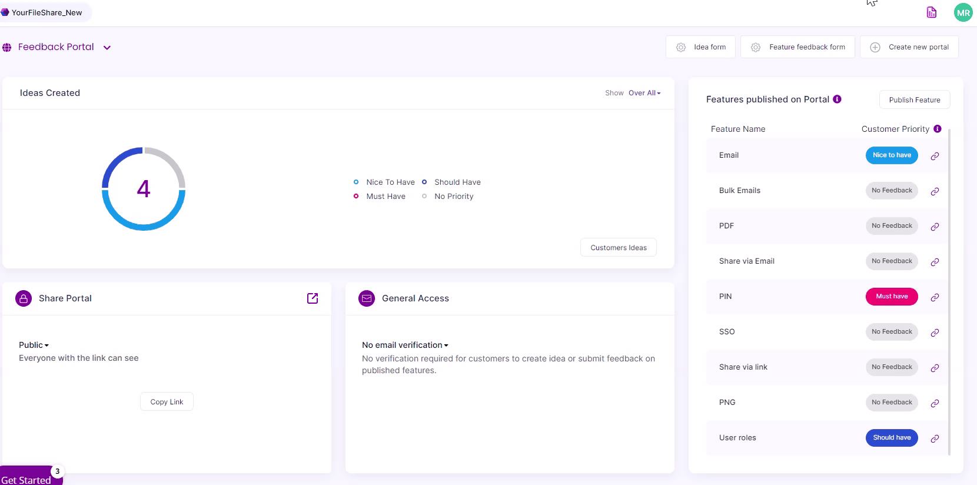Copy link icon for Share via link
Screen dimensions: 977x485
coord(935,368)
